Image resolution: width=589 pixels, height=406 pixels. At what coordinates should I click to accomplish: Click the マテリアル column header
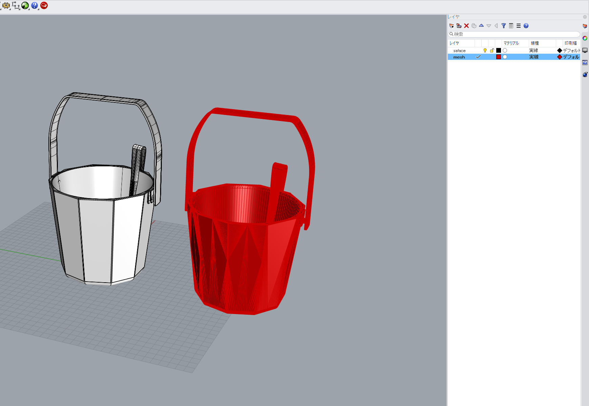pyautogui.click(x=511, y=43)
